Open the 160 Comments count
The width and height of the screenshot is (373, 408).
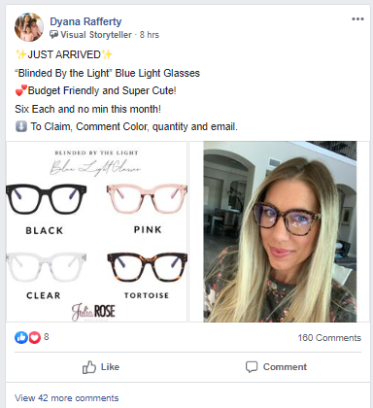point(329,338)
